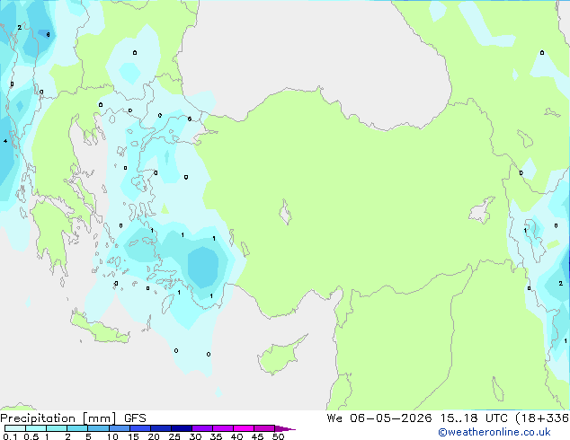Click the '10' legend scale label
570x440 pixels.
coord(112,436)
